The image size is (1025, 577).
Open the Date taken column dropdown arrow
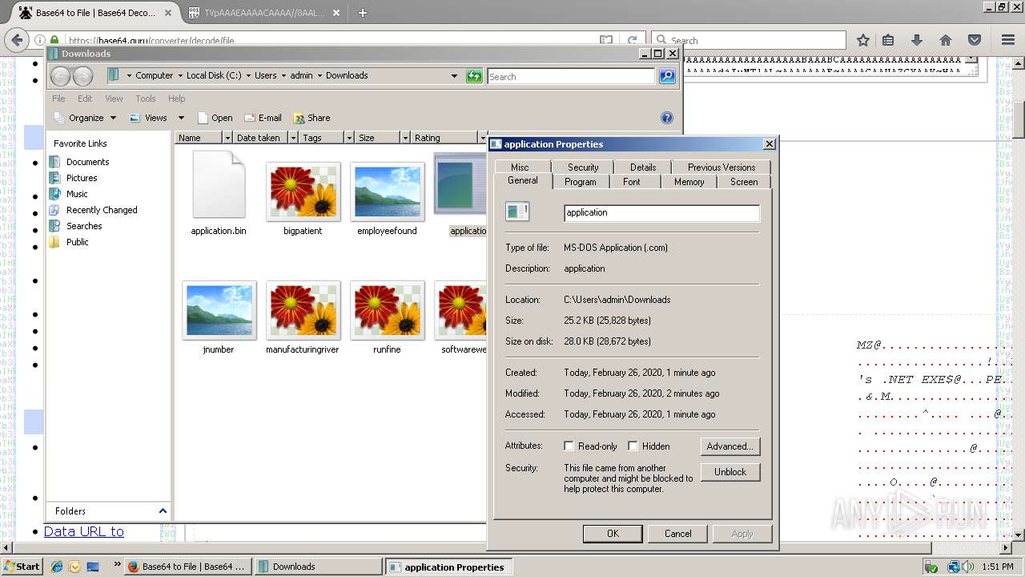coord(293,138)
